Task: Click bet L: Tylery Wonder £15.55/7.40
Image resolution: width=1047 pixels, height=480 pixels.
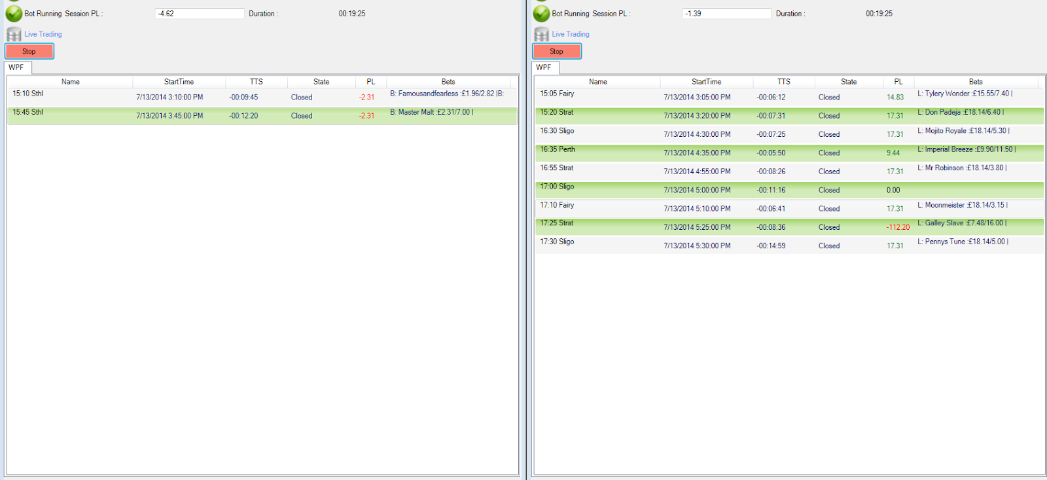Action: click(965, 94)
